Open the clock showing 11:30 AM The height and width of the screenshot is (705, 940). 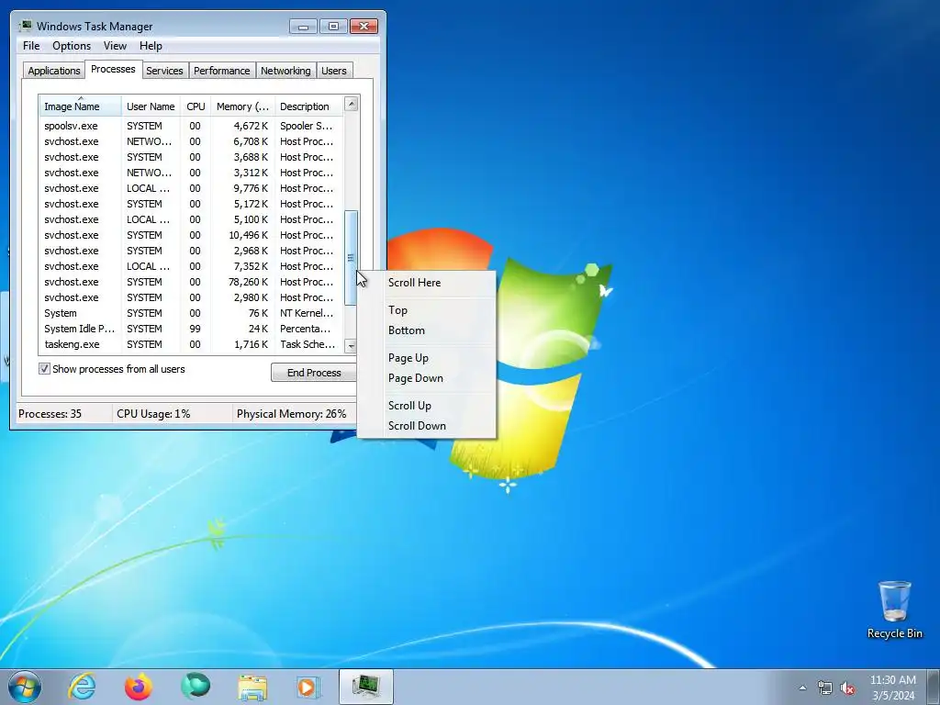[892, 680]
